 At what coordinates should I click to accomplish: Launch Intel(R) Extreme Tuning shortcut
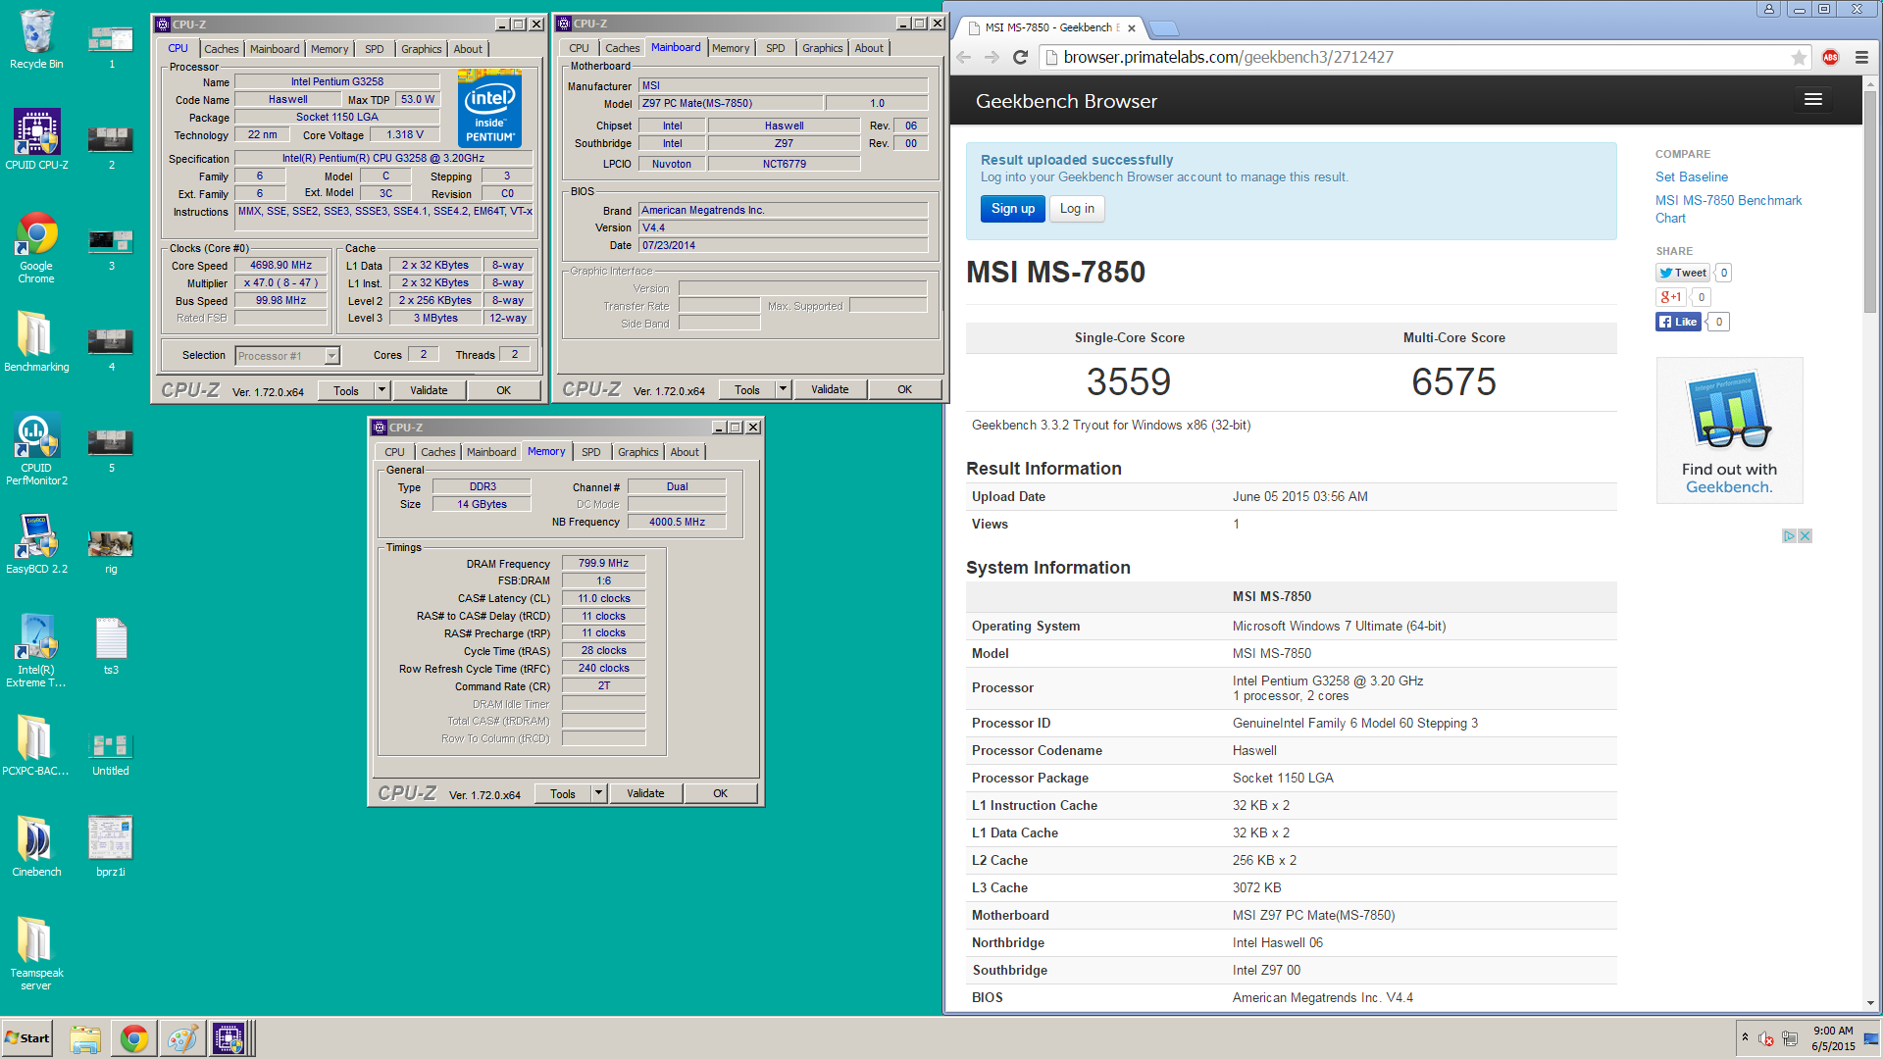tap(36, 649)
